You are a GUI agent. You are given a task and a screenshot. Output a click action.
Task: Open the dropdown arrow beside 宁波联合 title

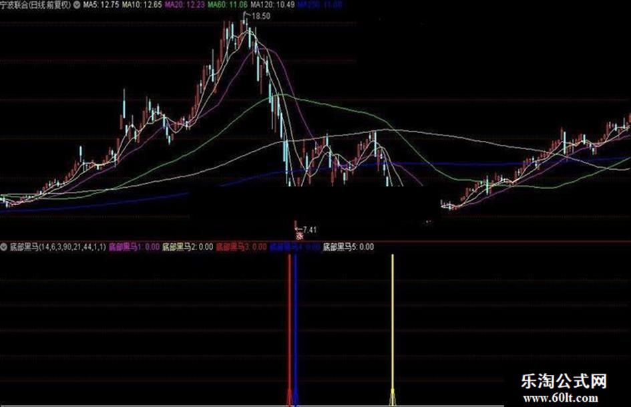pyautogui.click(x=77, y=5)
